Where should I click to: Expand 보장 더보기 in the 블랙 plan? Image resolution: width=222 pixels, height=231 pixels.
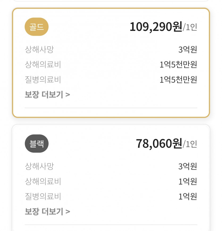pyautogui.click(x=47, y=212)
